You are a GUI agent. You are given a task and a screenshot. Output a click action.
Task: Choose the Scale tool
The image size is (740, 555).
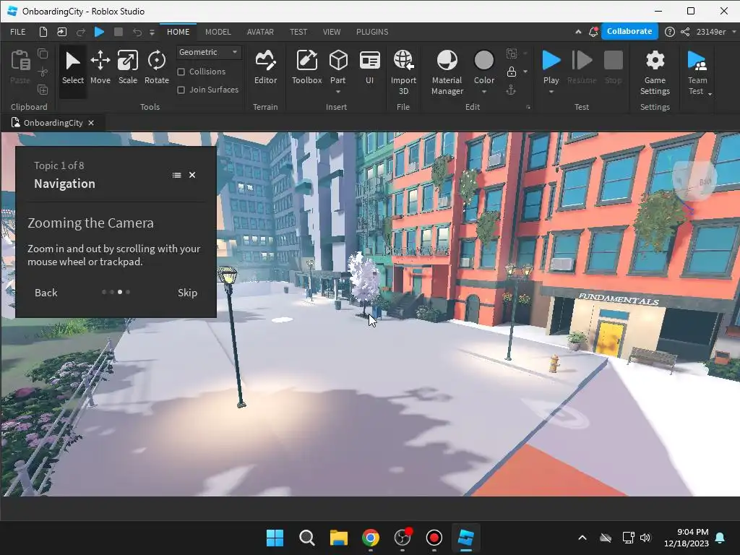point(127,69)
